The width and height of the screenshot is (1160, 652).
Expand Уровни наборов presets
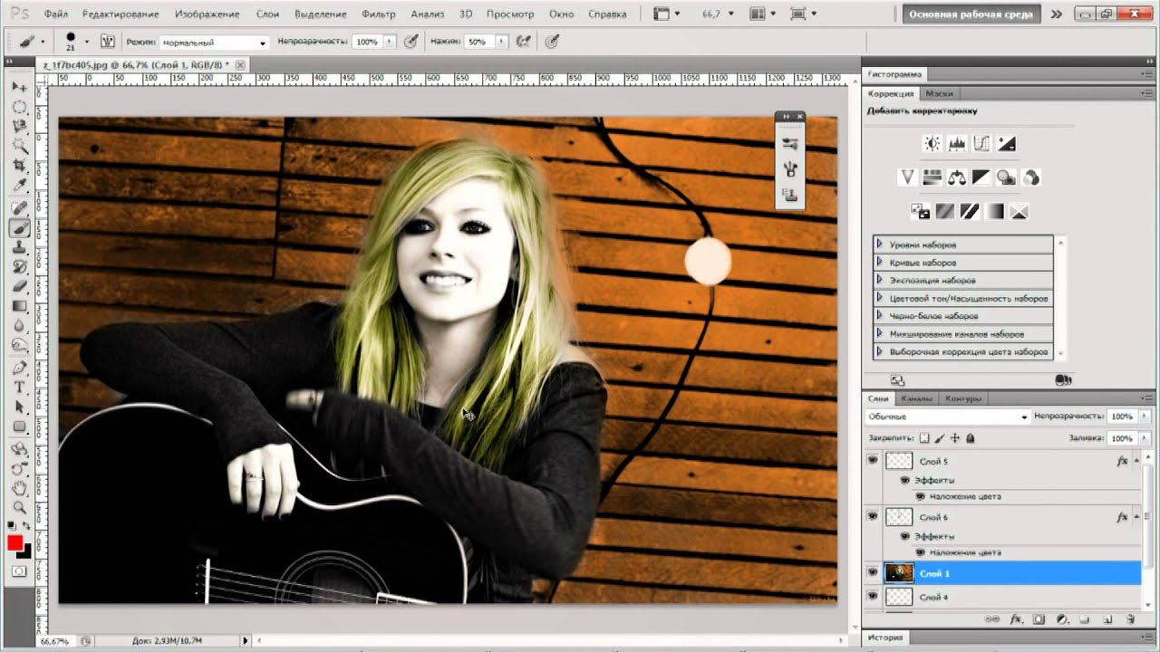[878, 244]
